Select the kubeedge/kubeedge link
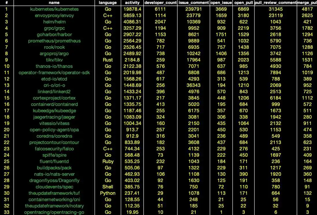The width and height of the screenshot is (317, 215). pyautogui.click(x=54, y=111)
